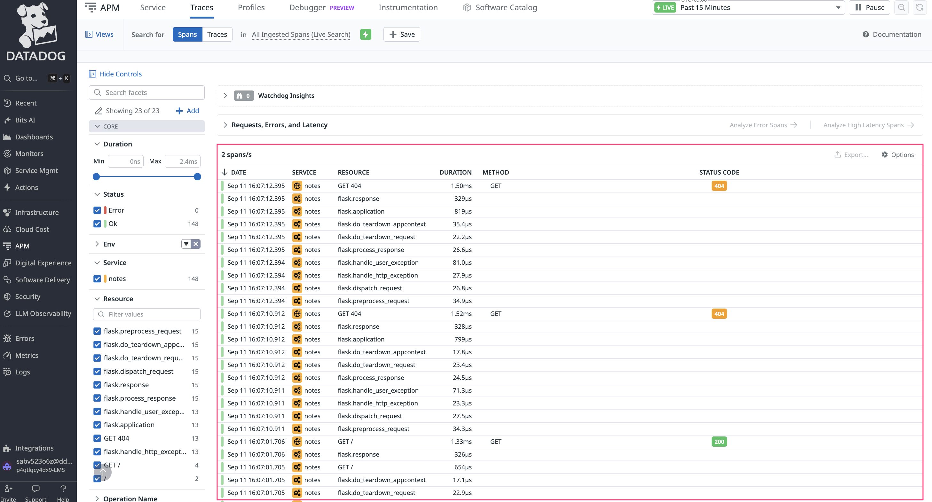Pause the live stream
Viewport: 932px width, 502px height.
click(x=869, y=8)
